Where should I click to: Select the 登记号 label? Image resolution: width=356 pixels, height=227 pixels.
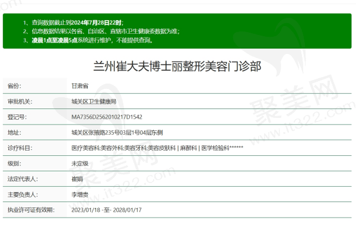point(17,117)
